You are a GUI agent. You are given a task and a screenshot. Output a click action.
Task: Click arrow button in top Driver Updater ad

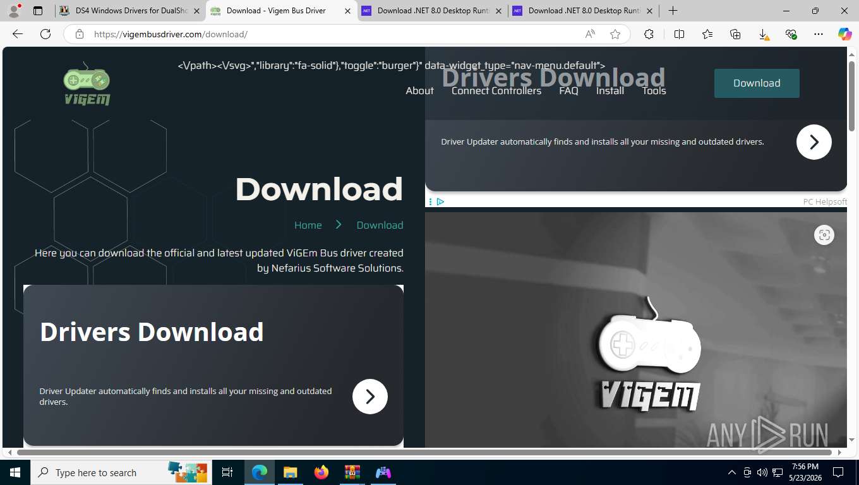[x=814, y=141]
